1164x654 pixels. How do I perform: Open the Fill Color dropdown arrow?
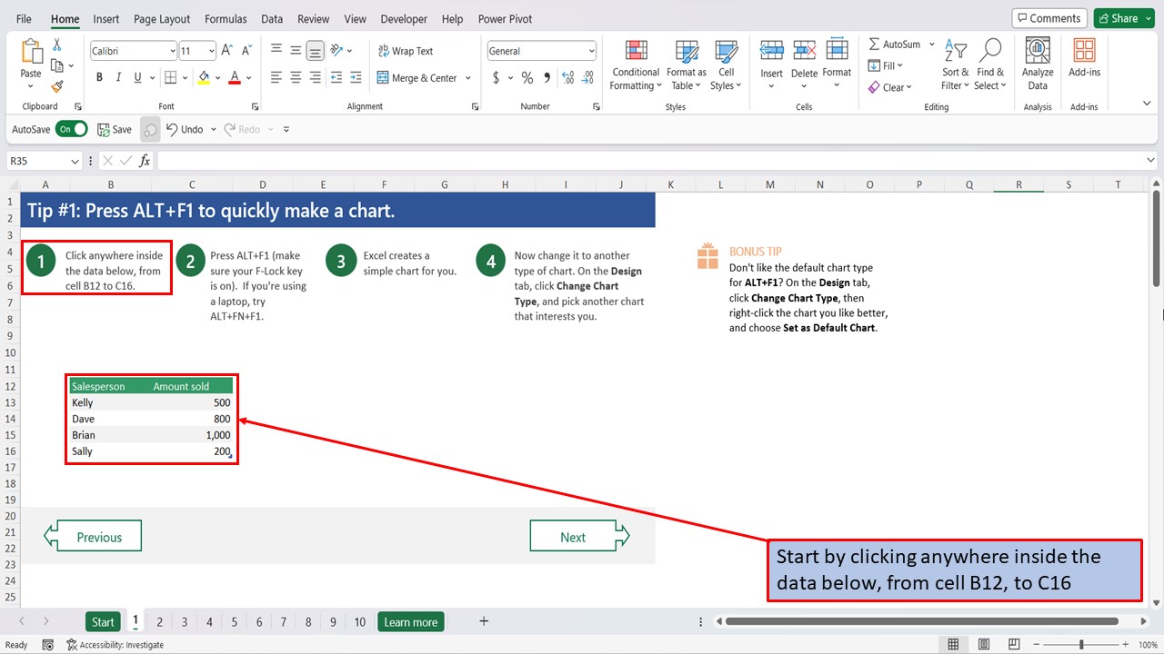tap(218, 78)
